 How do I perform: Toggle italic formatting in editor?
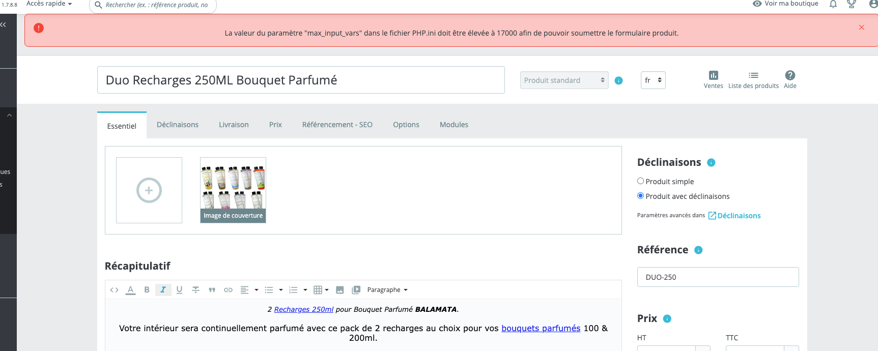163,290
